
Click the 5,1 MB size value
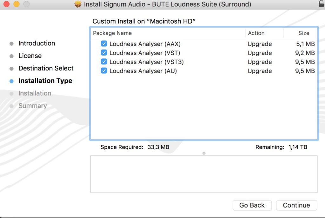(305, 44)
